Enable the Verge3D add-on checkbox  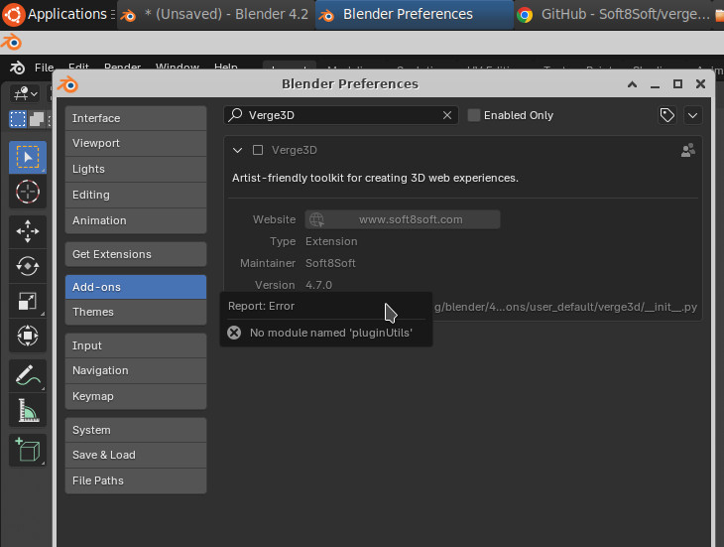(x=258, y=150)
